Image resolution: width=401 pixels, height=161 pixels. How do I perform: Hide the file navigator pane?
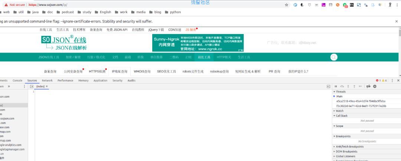32,87
